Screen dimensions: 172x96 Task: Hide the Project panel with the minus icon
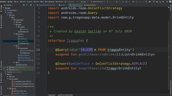click(x=34, y=5)
